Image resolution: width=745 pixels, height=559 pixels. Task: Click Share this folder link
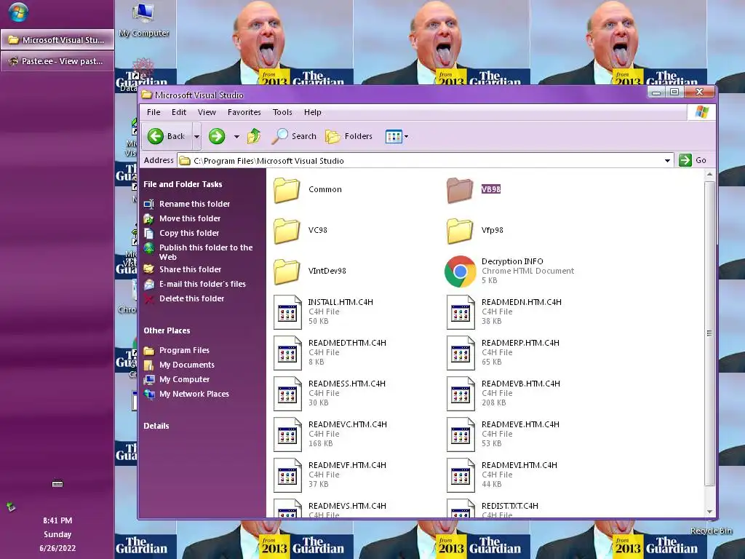click(x=190, y=269)
